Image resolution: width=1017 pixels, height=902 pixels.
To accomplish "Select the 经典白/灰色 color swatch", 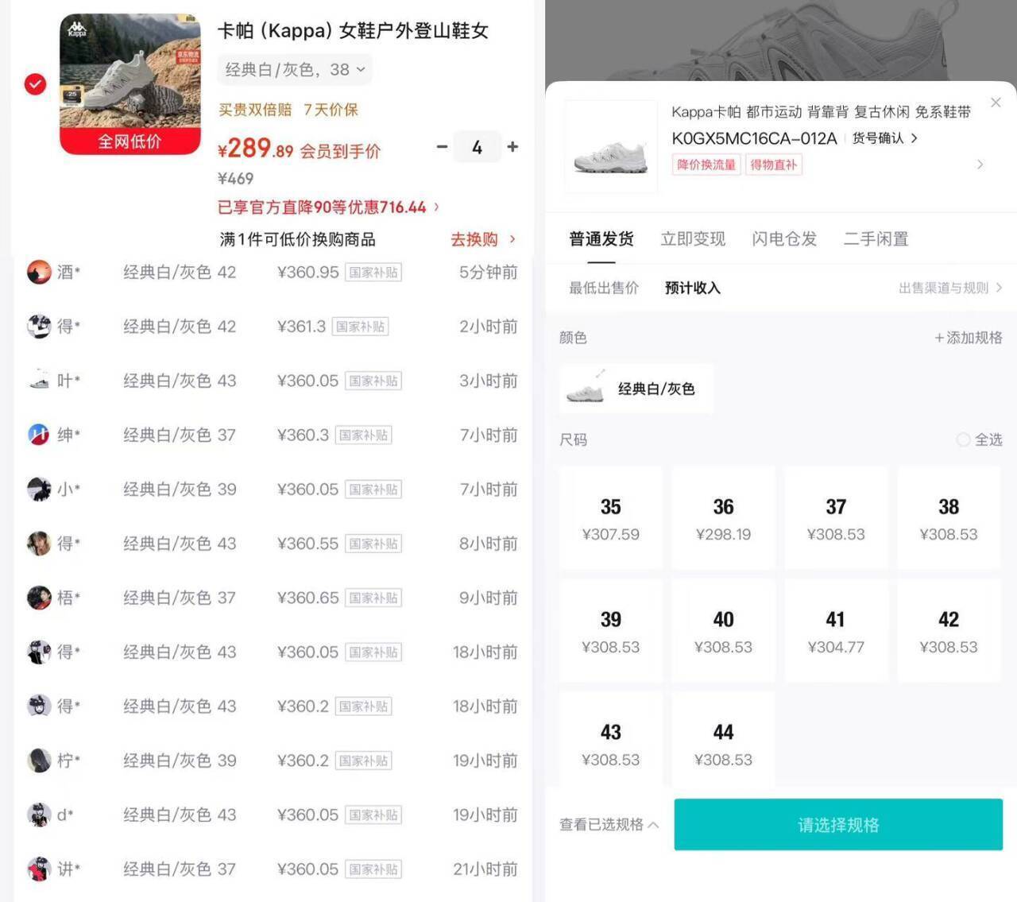I will pyautogui.click(x=636, y=389).
